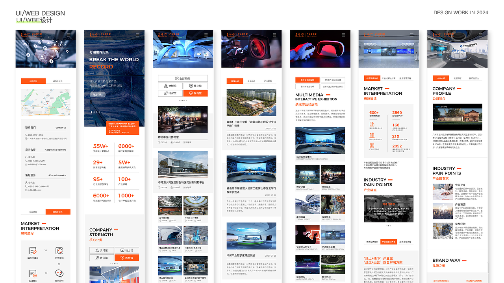Click carousel dots below Industry Pain Points photo

click(388, 226)
